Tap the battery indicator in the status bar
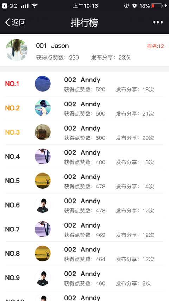The width and height of the screenshot is (169, 301). click(156, 6)
